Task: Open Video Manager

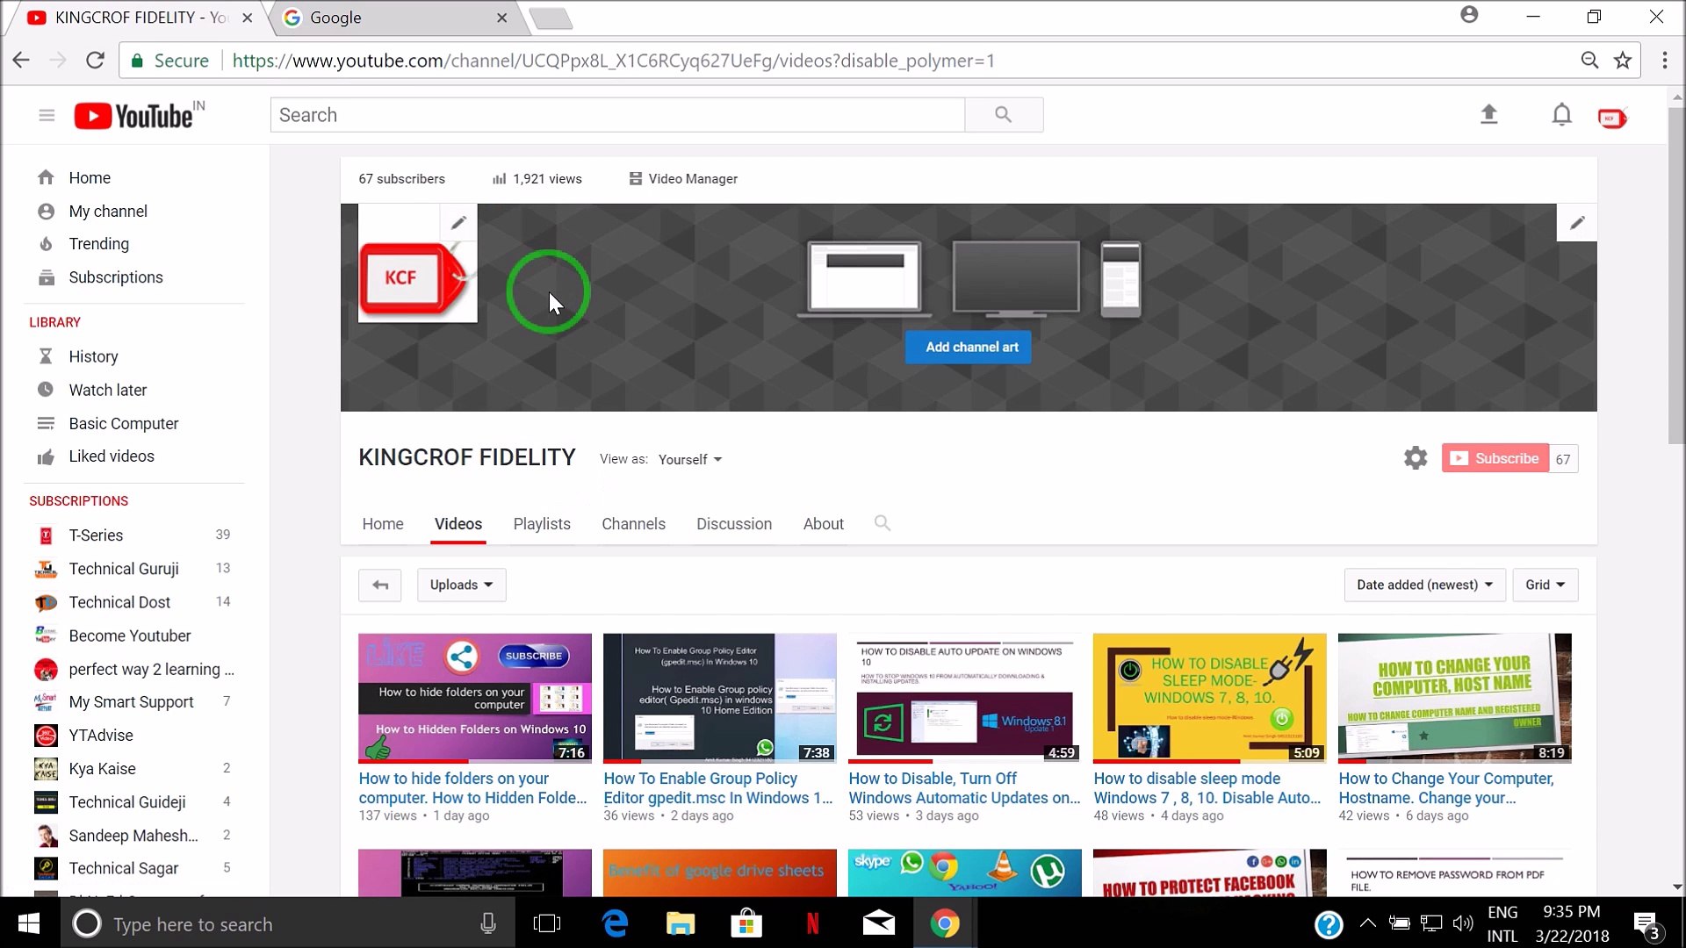Action: coord(693,178)
